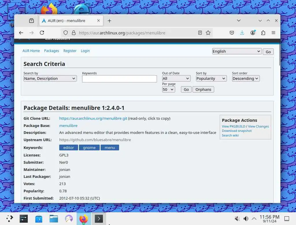
Task: Click Download snapshot link
Action: pyautogui.click(x=237, y=131)
